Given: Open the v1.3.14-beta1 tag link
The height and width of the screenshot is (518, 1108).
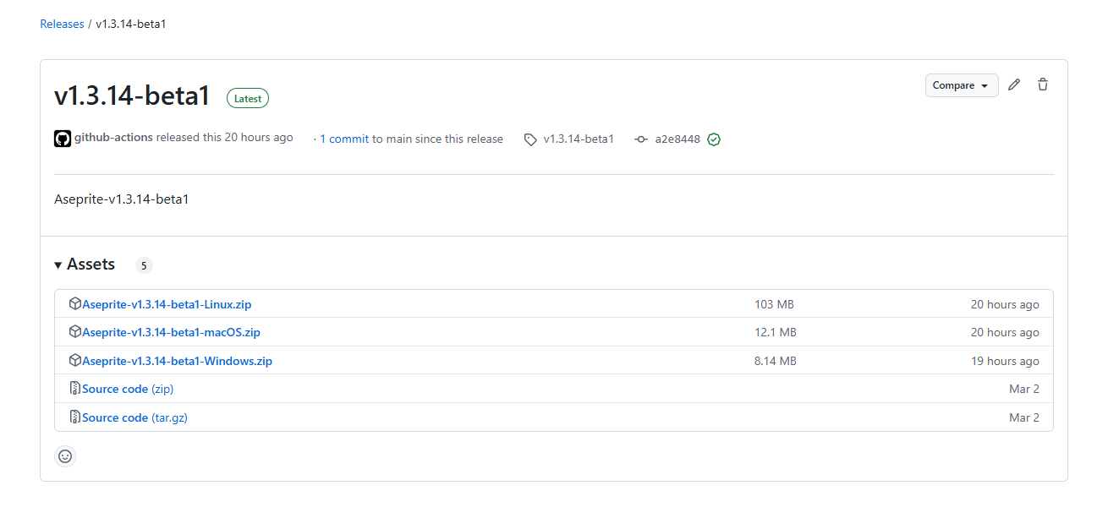Looking at the screenshot, I should pyautogui.click(x=579, y=139).
